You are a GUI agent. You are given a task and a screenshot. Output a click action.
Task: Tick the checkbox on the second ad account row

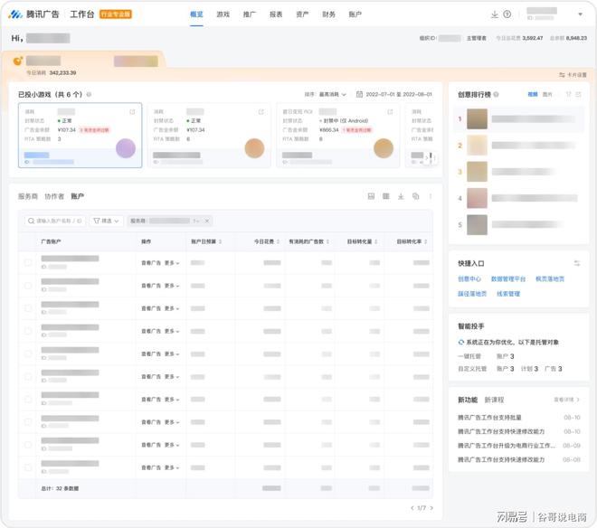coord(28,286)
